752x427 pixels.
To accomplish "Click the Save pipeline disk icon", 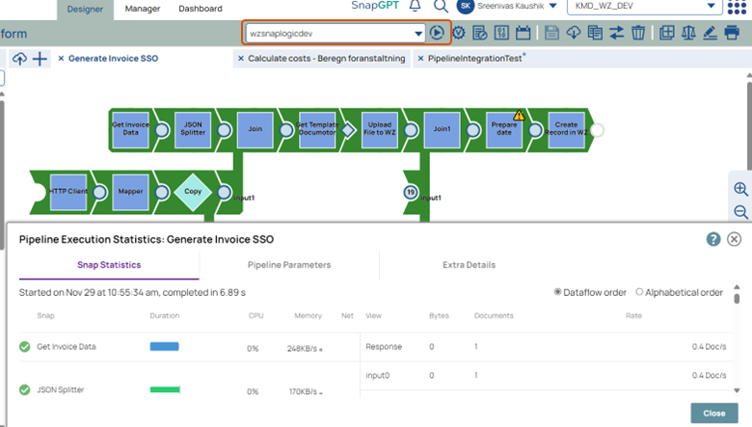I will [x=551, y=33].
